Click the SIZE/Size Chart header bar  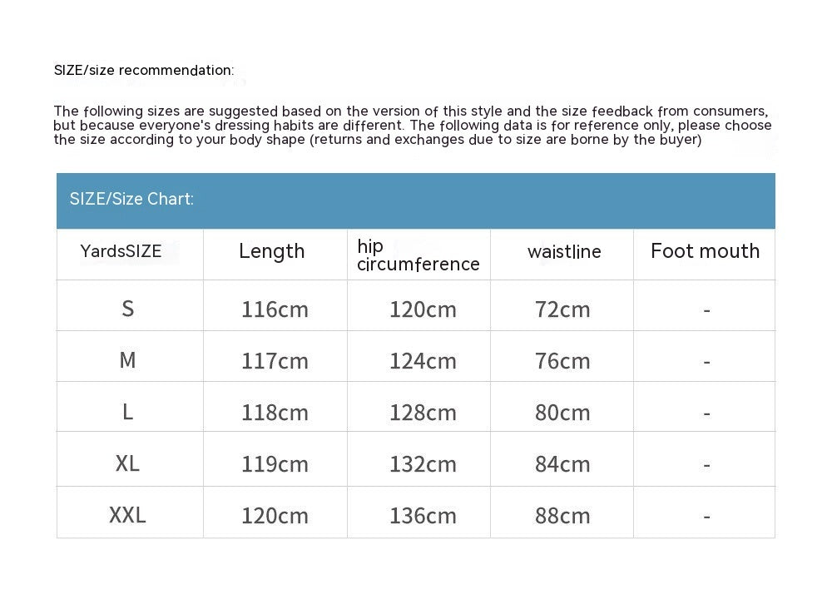[415, 200]
